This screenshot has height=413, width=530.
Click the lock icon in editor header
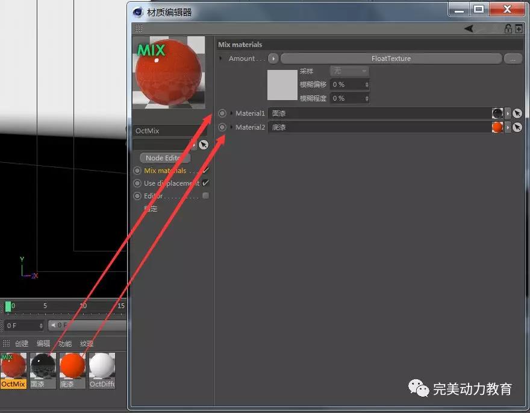(x=508, y=28)
